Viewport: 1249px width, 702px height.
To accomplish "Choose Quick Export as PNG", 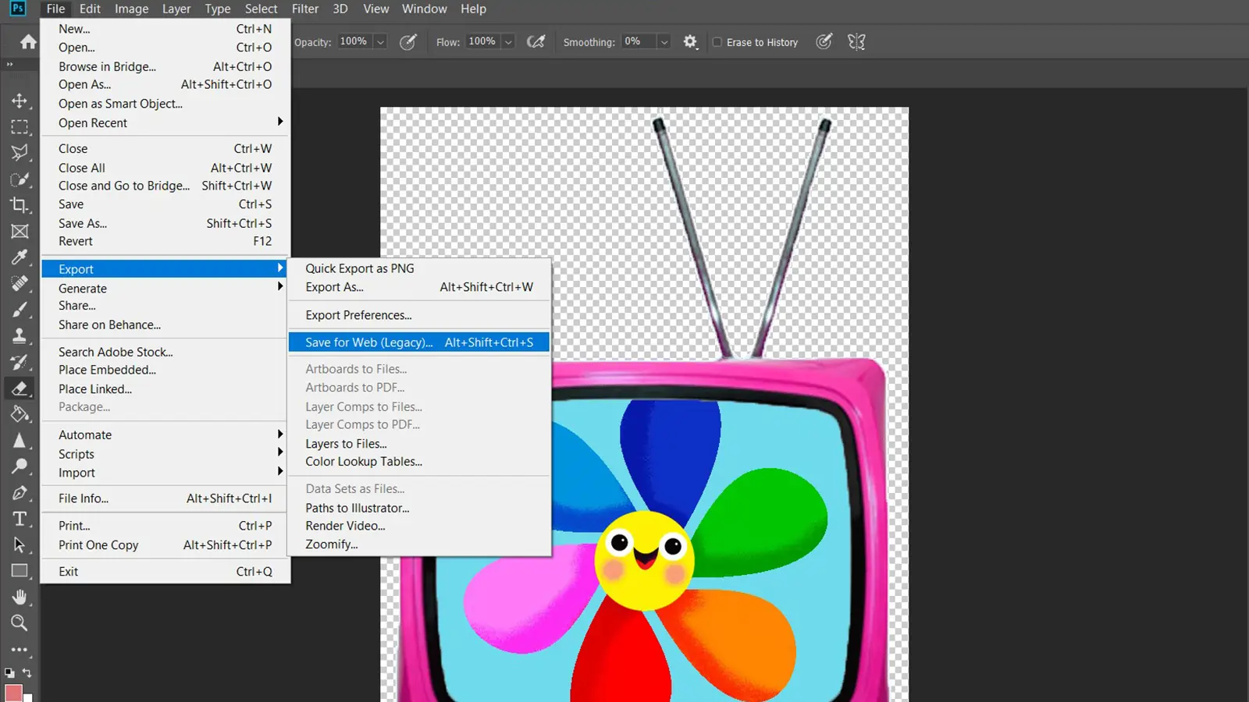I will 419,268.
